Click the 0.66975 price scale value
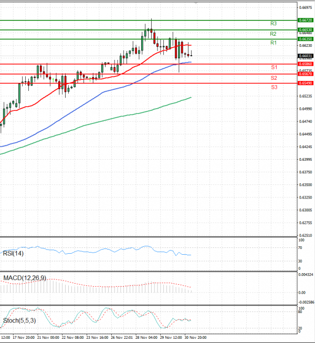The width and height of the screenshot is (315, 343). click(306, 8)
